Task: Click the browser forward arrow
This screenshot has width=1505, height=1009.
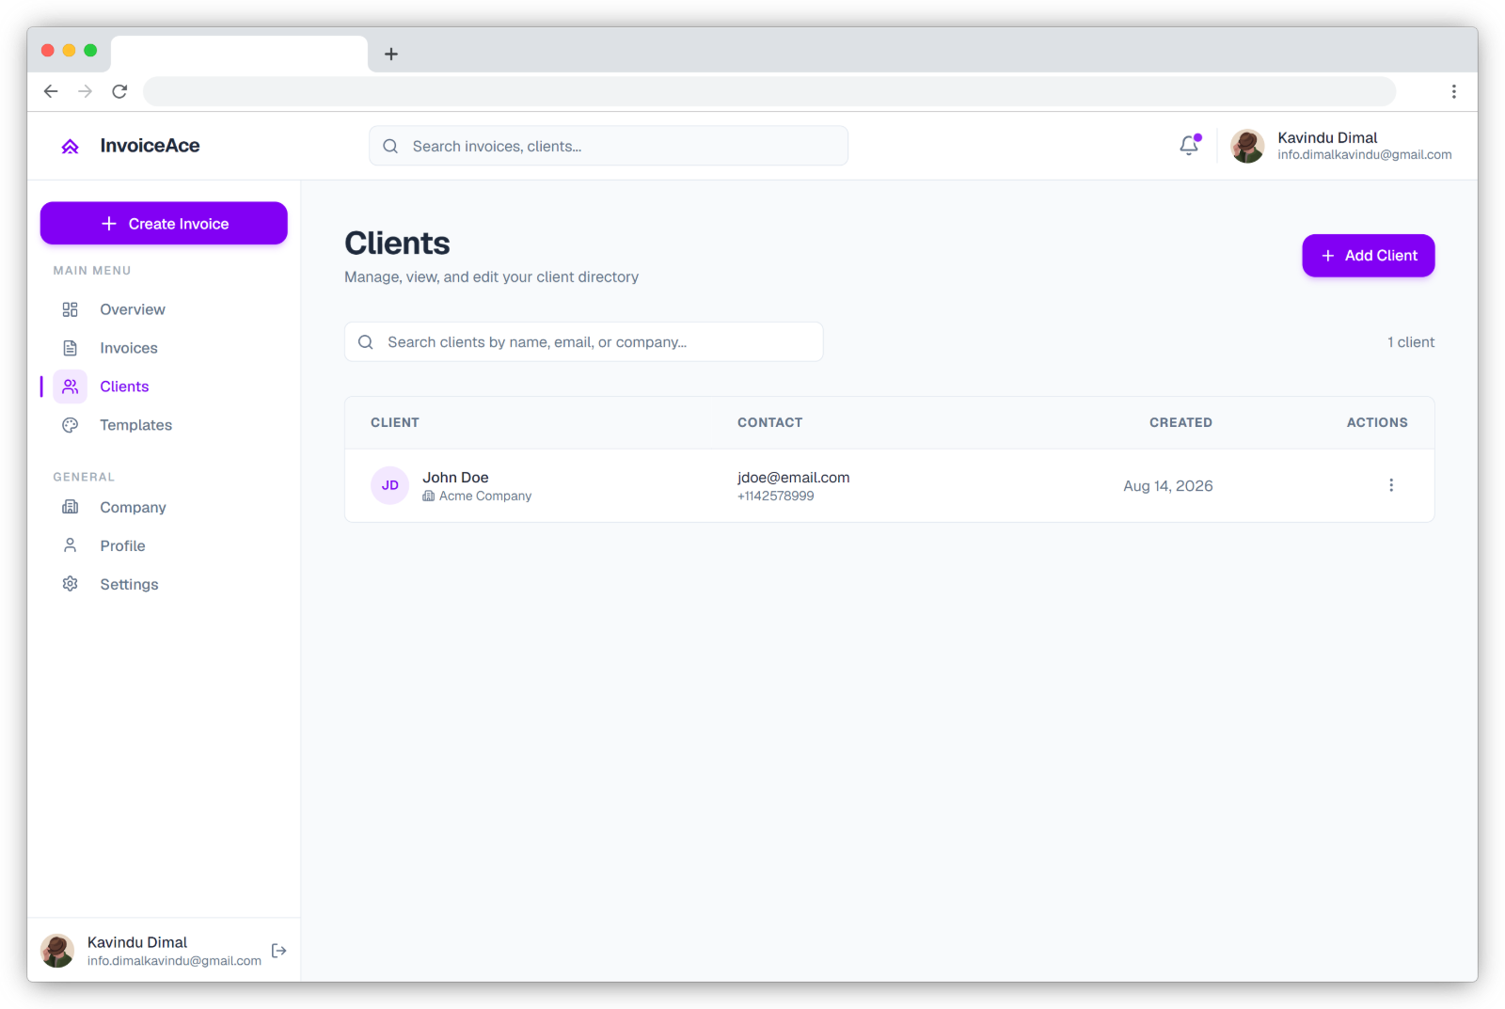Action: click(85, 91)
